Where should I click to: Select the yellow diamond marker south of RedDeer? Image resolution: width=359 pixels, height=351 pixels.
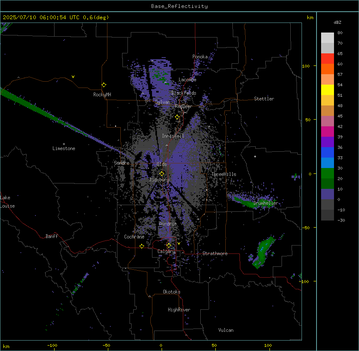pyautogui.click(x=177, y=117)
